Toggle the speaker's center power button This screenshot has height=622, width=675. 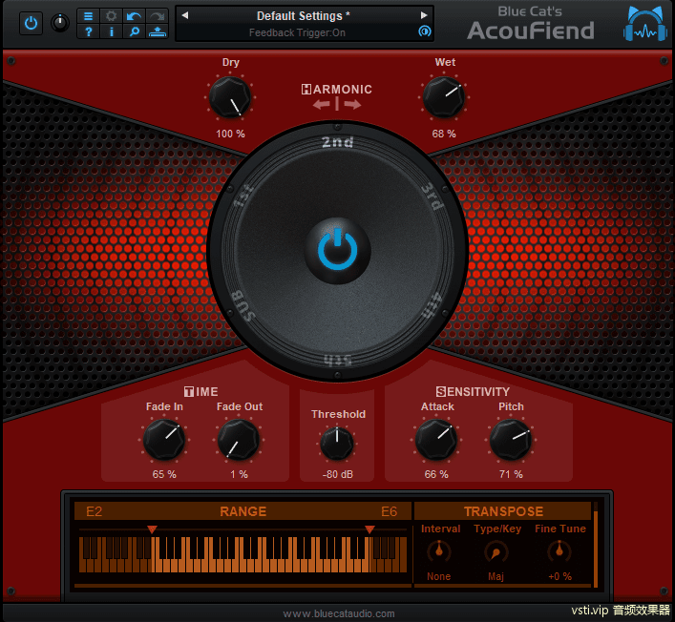(x=337, y=250)
